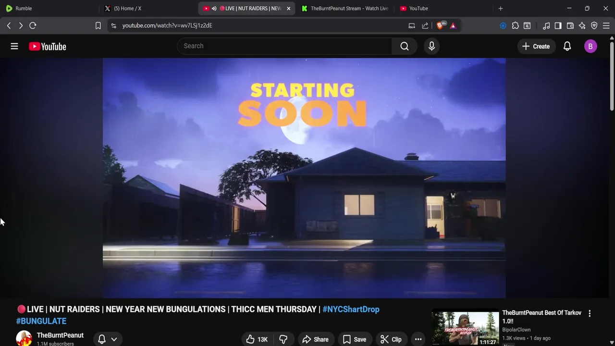Mute the tab via its speaker icon
Screen dimensions: 615x346
pos(214,8)
